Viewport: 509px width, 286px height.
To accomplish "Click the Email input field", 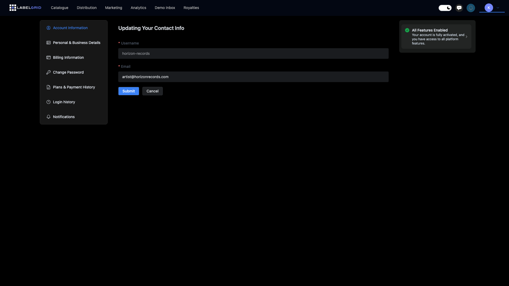I will click(x=253, y=77).
